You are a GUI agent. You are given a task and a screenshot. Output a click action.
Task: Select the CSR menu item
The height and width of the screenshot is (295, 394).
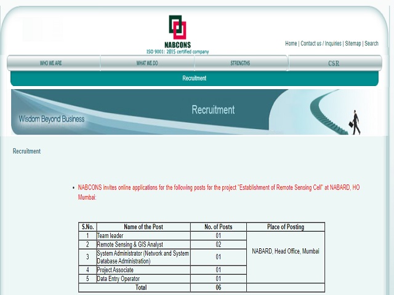[x=334, y=63]
